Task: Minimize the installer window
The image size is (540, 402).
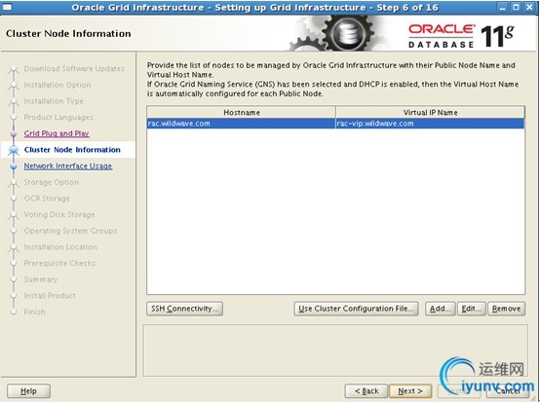Action: tap(502, 7)
